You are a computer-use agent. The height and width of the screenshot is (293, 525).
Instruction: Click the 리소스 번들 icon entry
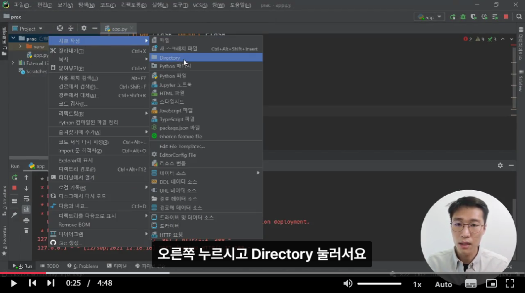pos(154,163)
